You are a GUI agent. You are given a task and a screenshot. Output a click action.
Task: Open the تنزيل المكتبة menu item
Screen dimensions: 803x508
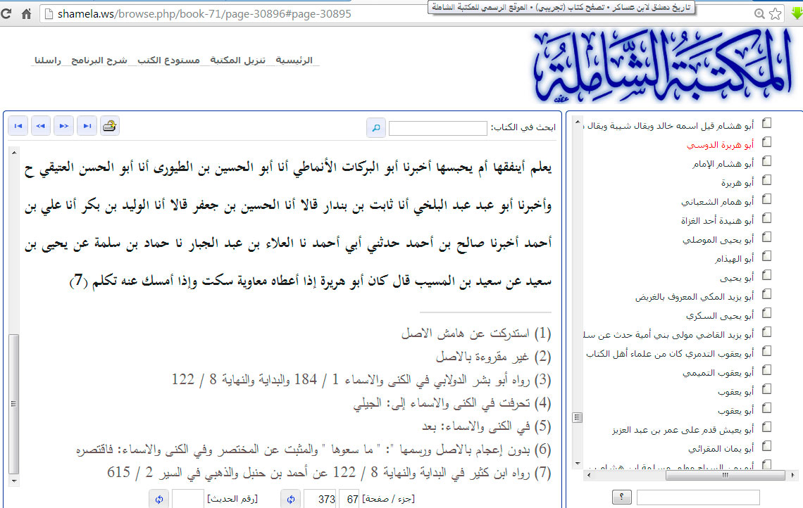(237, 61)
